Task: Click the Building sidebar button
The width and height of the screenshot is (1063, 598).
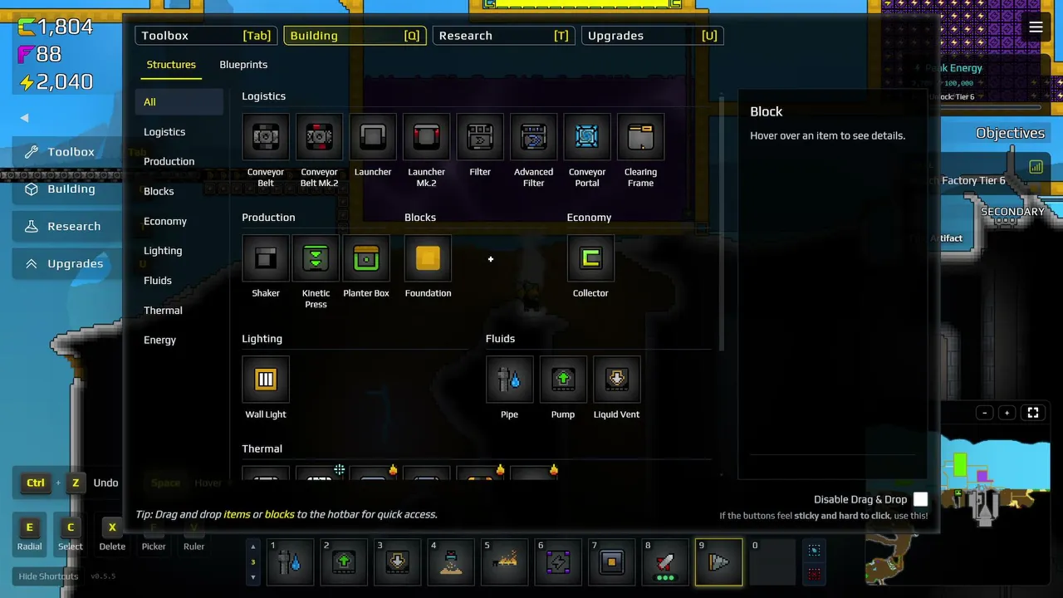Action: pyautogui.click(x=66, y=189)
